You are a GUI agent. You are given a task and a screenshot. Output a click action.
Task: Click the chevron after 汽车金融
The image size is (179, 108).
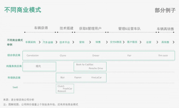point(56,42)
